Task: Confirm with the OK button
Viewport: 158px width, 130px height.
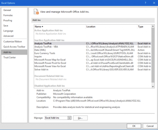Action: click(x=134, y=126)
